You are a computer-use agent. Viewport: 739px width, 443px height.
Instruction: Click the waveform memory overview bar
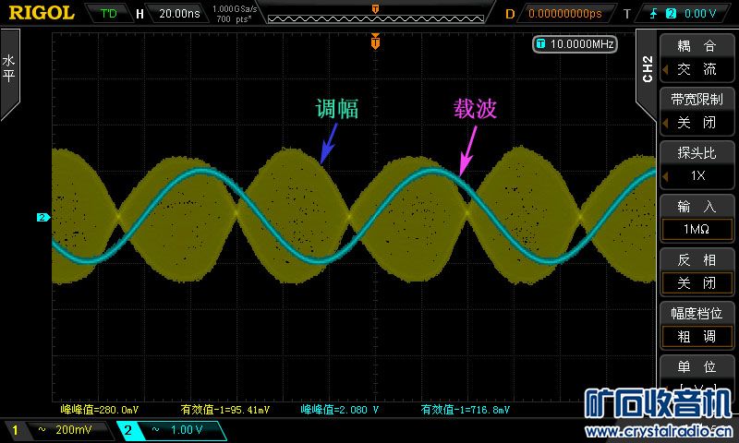[x=376, y=18]
